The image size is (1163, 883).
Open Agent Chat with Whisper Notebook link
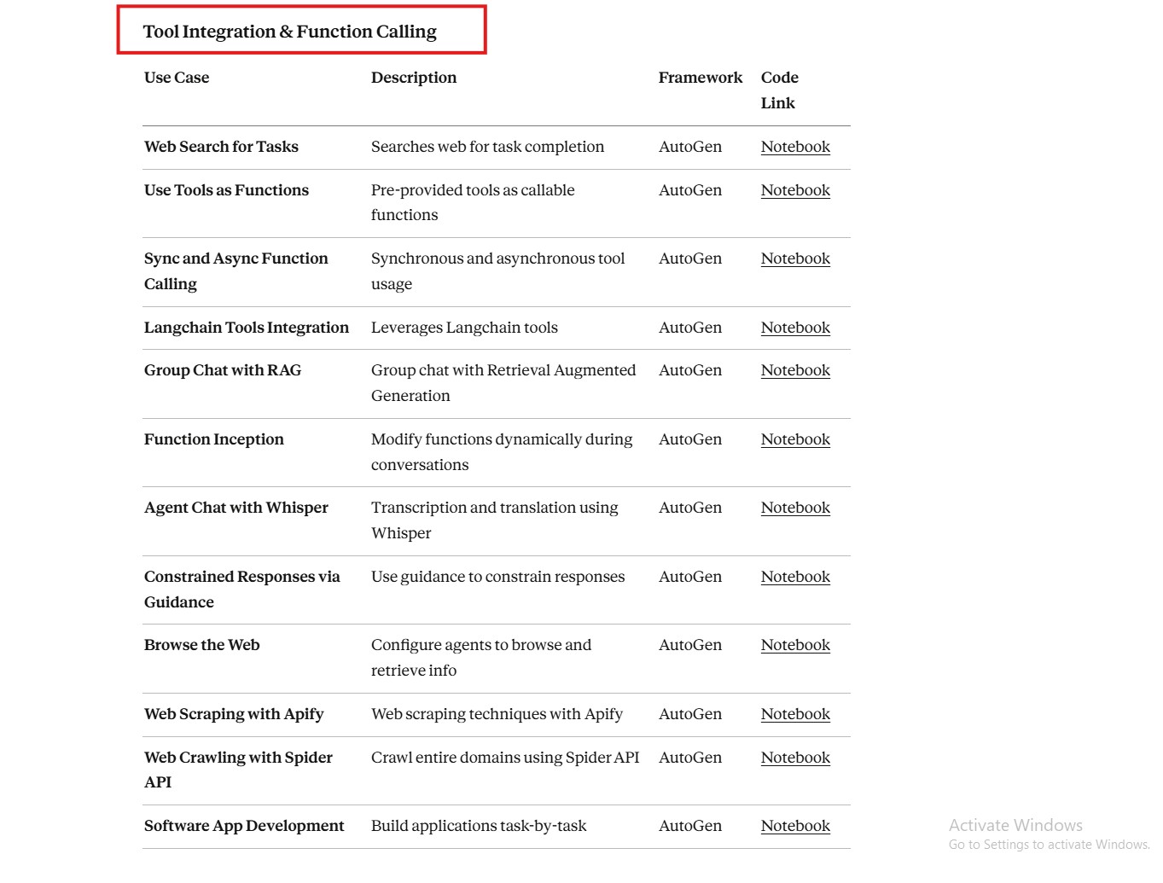click(795, 508)
